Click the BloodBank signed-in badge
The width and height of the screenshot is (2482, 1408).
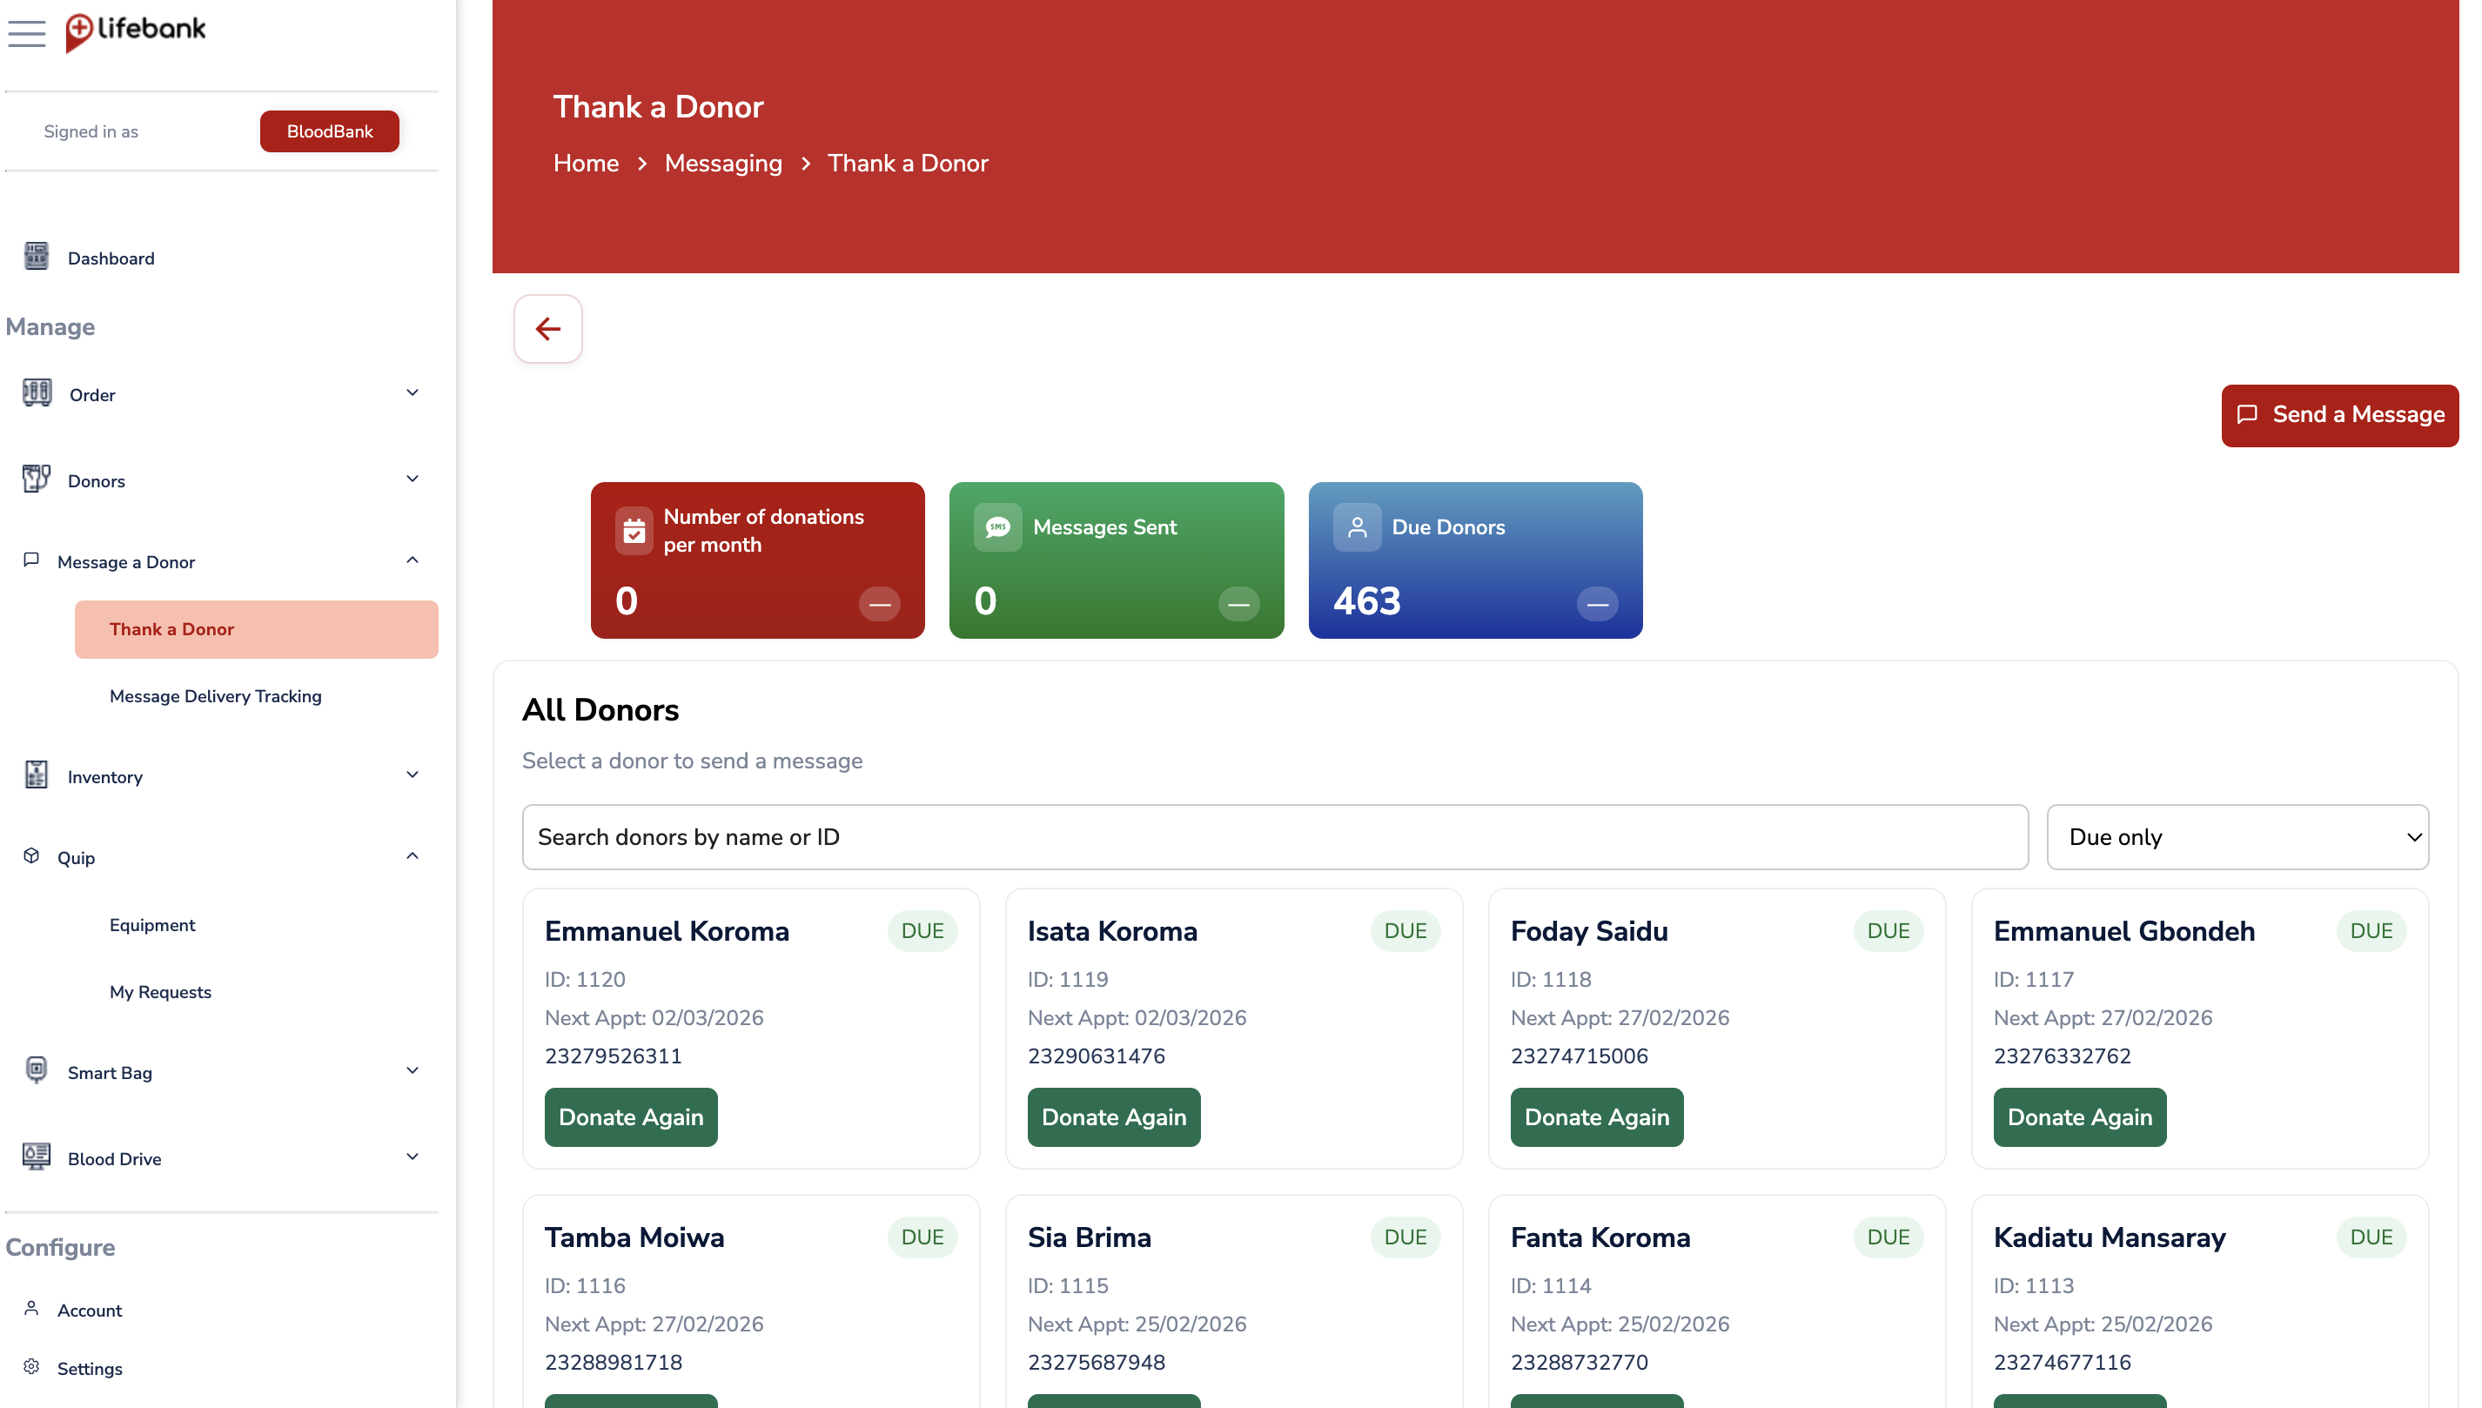(330, 131)
